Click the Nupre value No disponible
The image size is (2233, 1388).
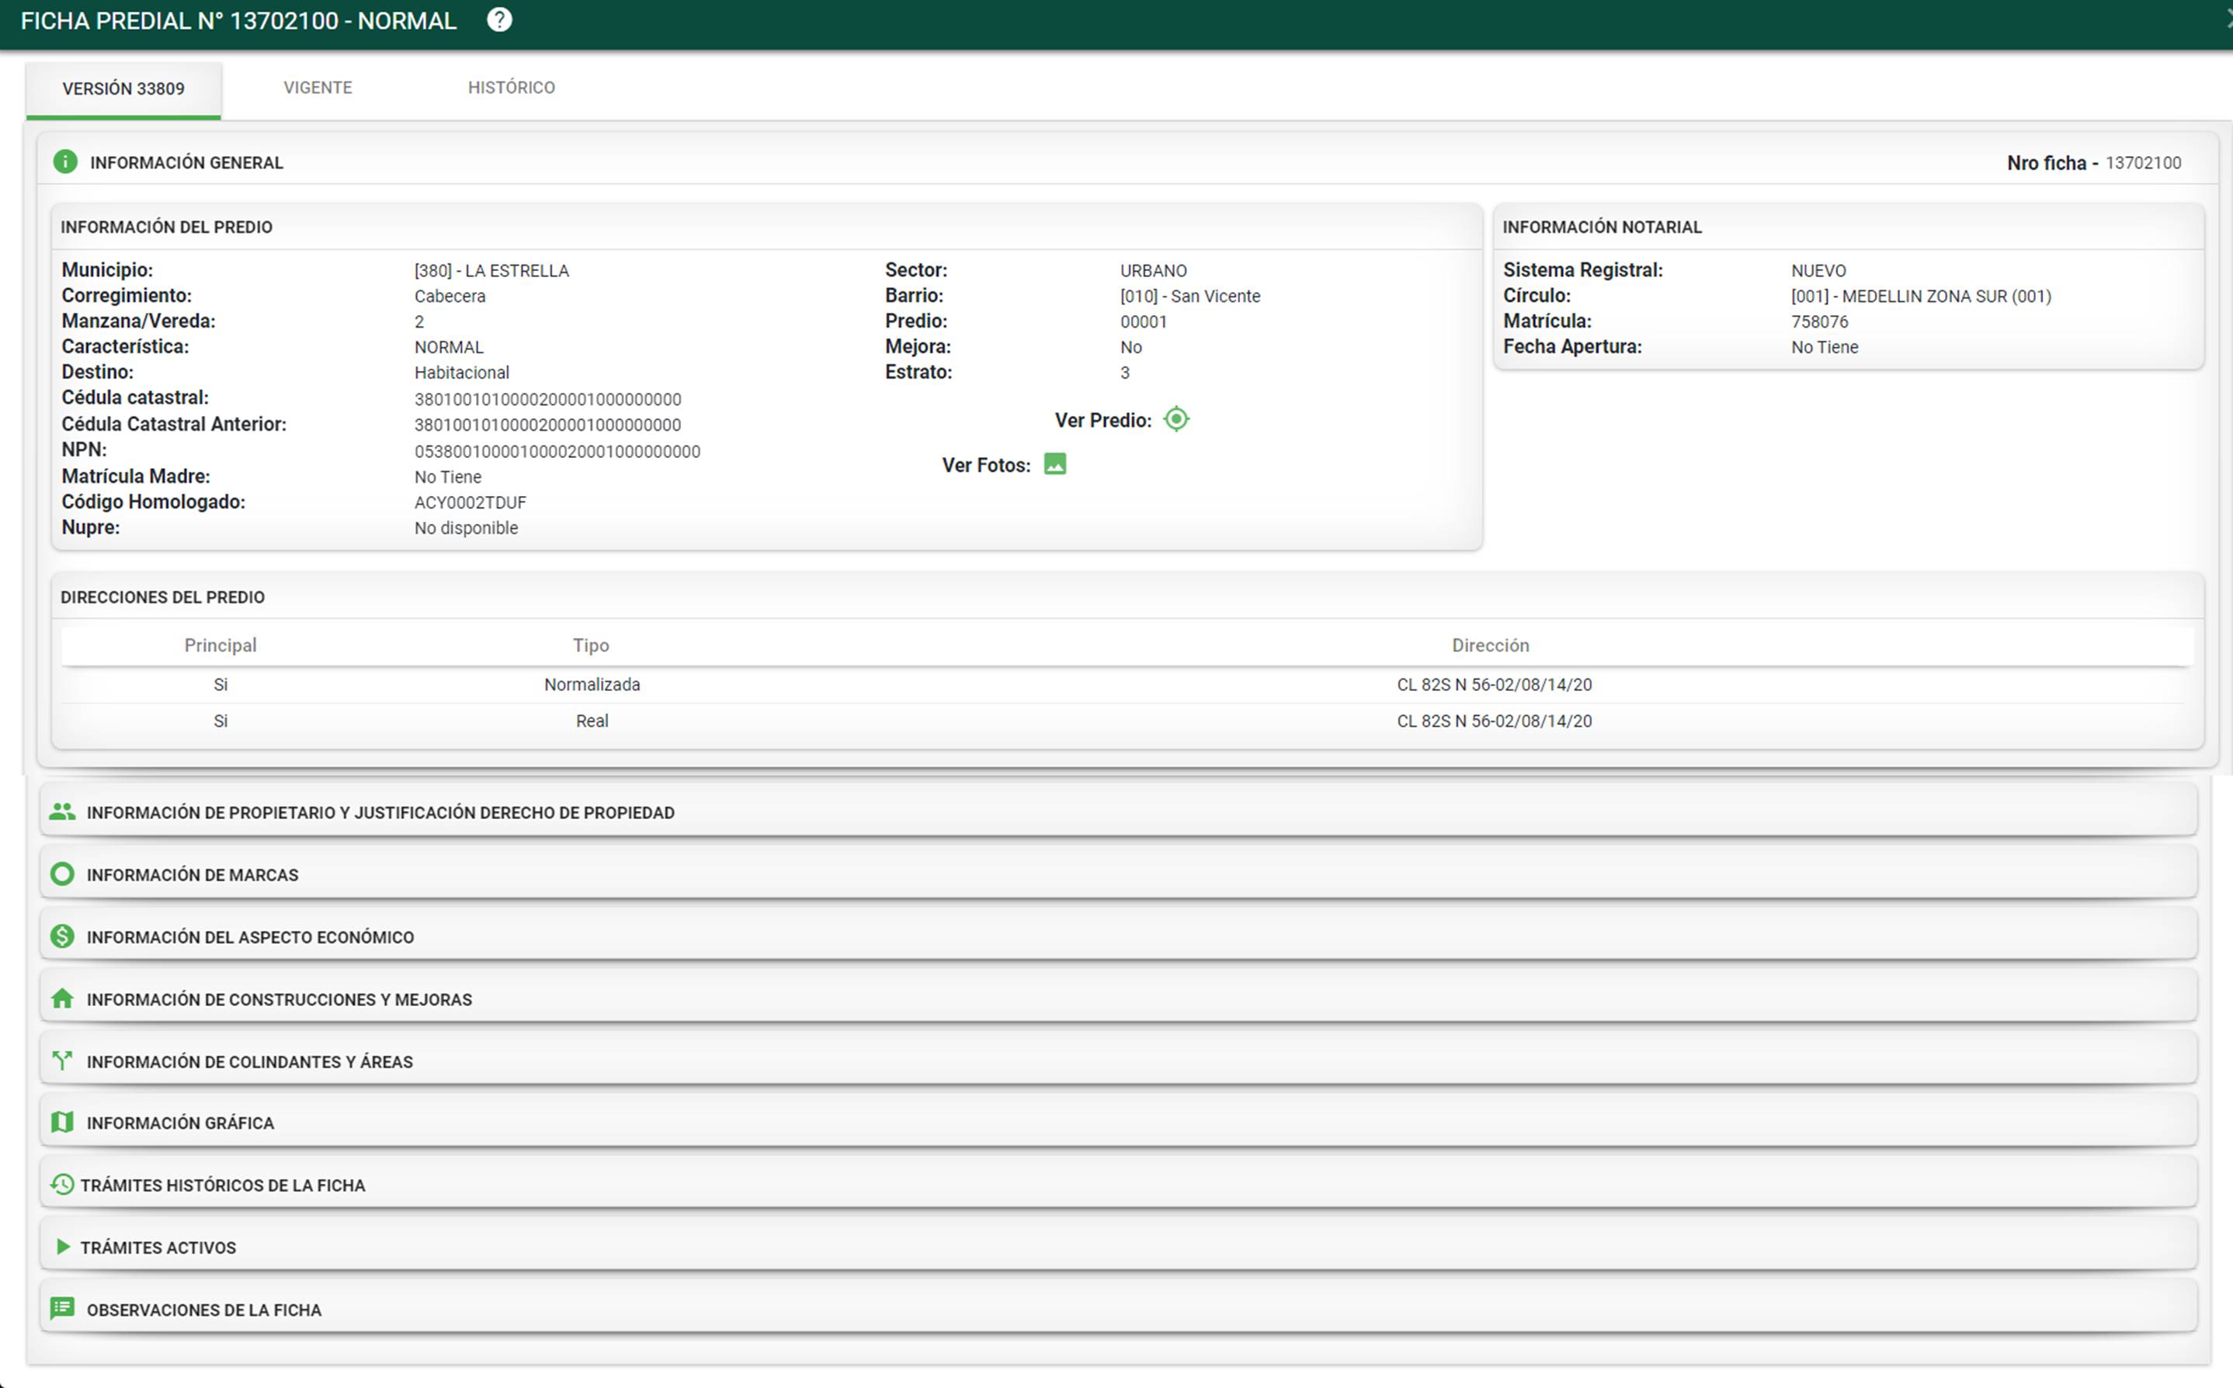coord(467,528)
